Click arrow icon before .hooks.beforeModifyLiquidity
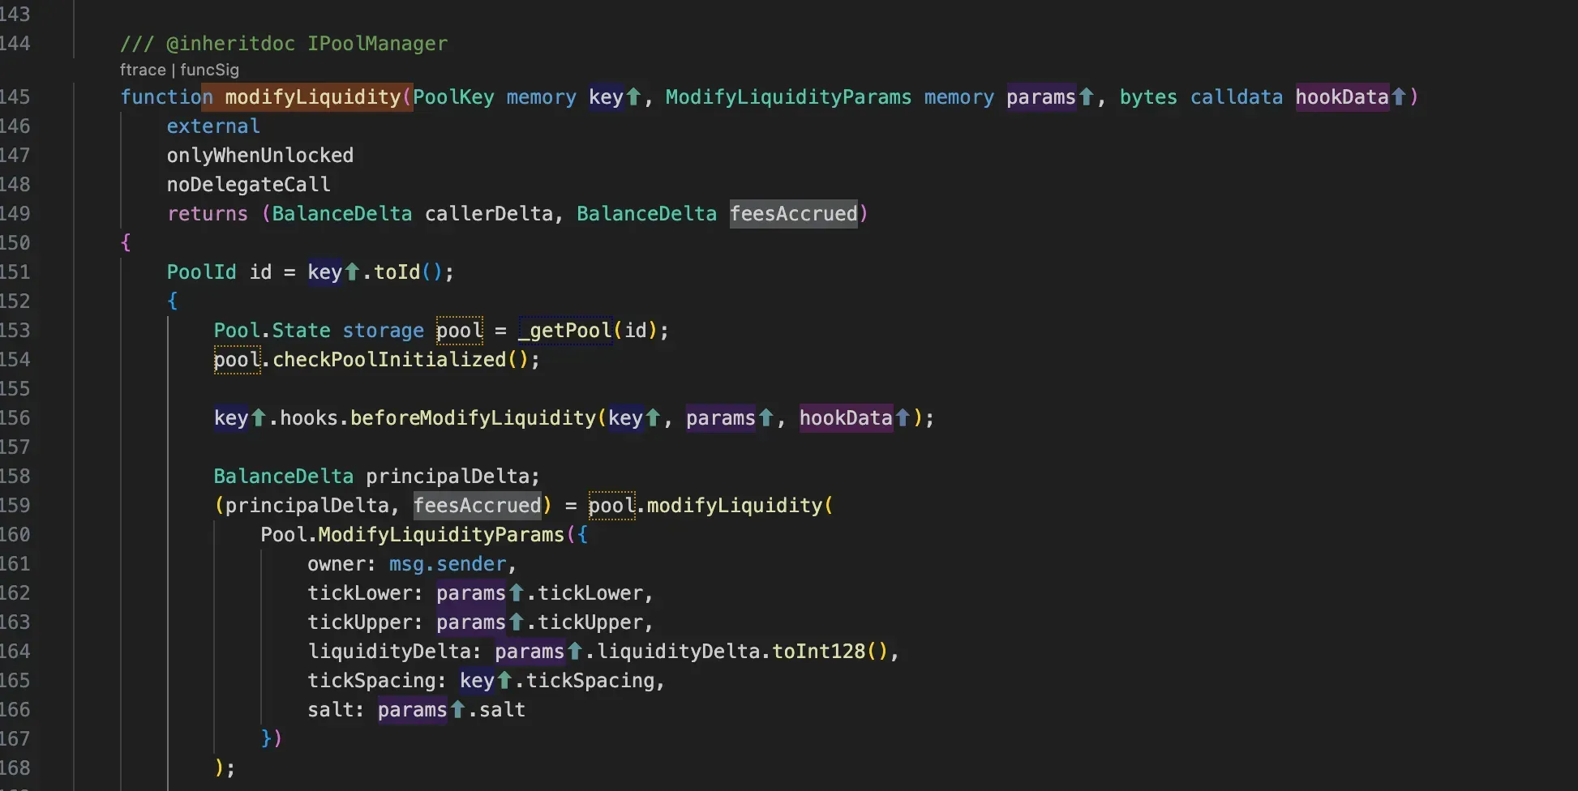This screenshot has width=1578, height=791. [x=258, y=418]
